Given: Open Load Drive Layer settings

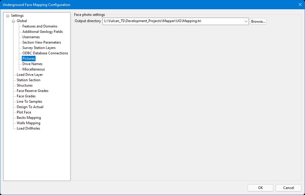Looking at the screenshot, I should point(30,75).
